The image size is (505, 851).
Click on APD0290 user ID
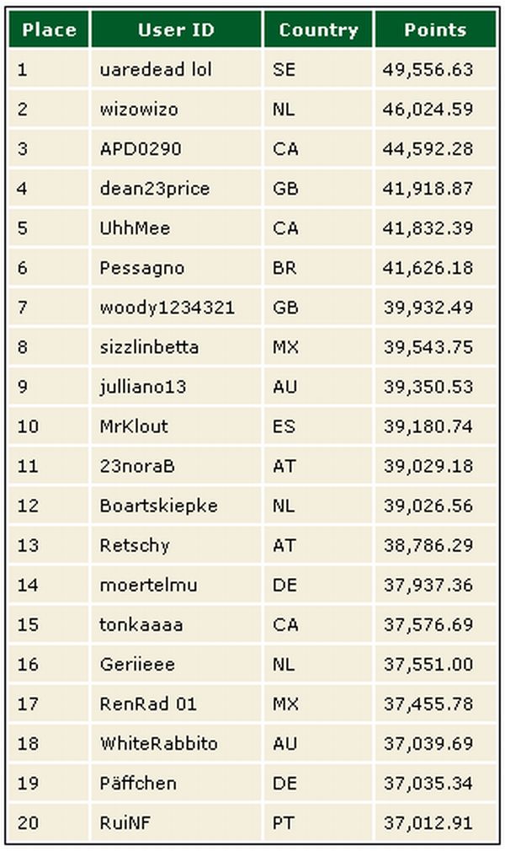[x=141, y=148]
